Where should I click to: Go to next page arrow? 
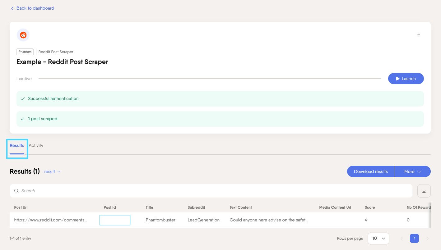tap(427, 239)
